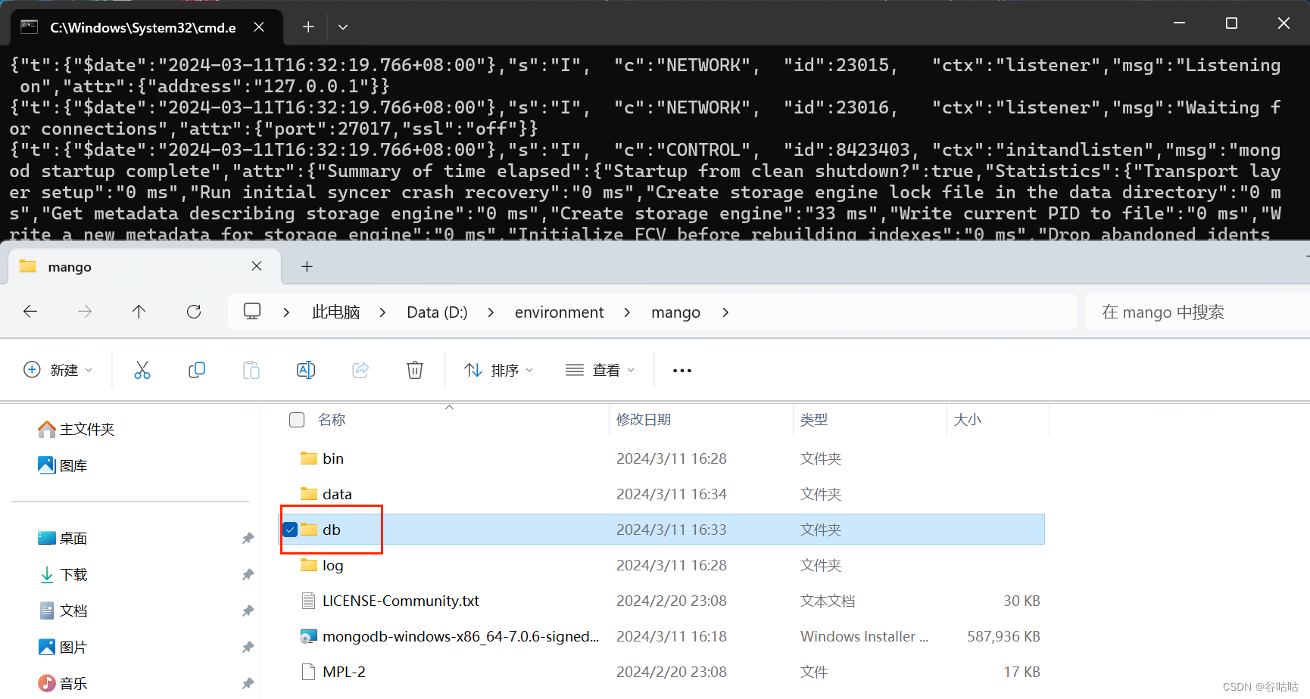Click the Cut scissors icon in Explorer toolbar
Image resolution: width=1310 pixels, height=699 pixels.
(x=142, y=370)
